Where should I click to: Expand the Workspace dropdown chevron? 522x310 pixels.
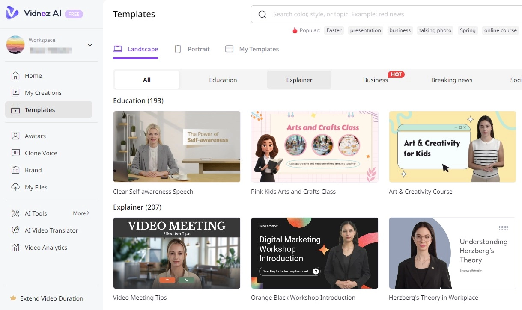[90, 45]
